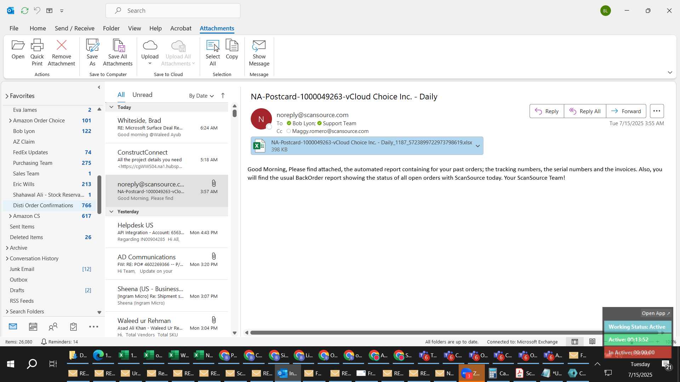Open Task View on taskbar
This screenshot has width=680, height=382.
[53, 364]
